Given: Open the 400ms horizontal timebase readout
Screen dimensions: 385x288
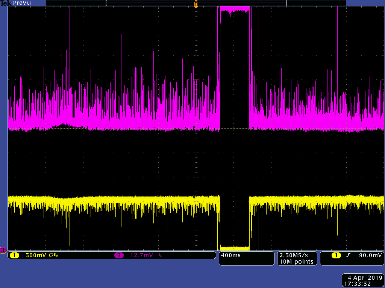Looking at the screenshot, I should [x=230, y=255].
